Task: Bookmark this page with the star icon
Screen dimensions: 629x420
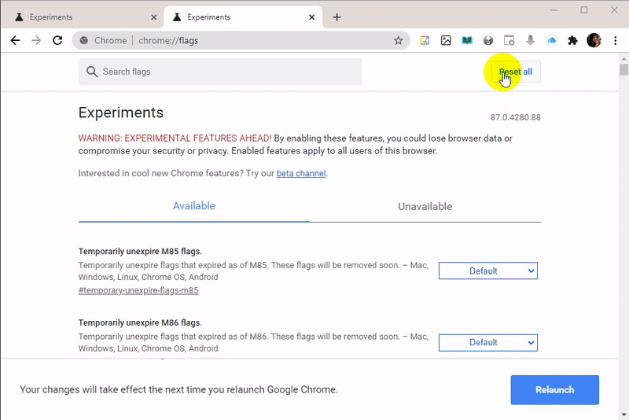Action: tap(398, 40)
